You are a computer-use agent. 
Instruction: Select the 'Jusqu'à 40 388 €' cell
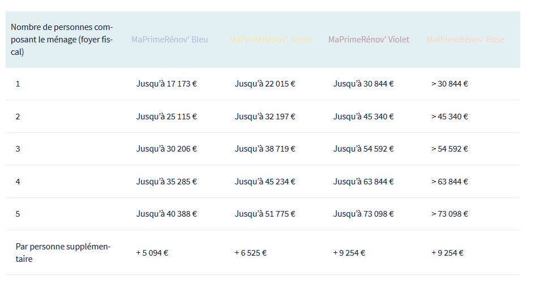[x=166, y=214]
